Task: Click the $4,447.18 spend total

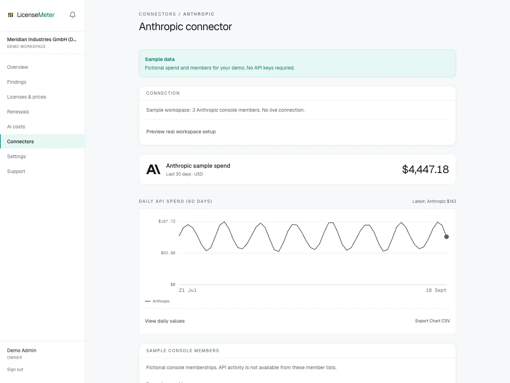Action: [425, 169]
